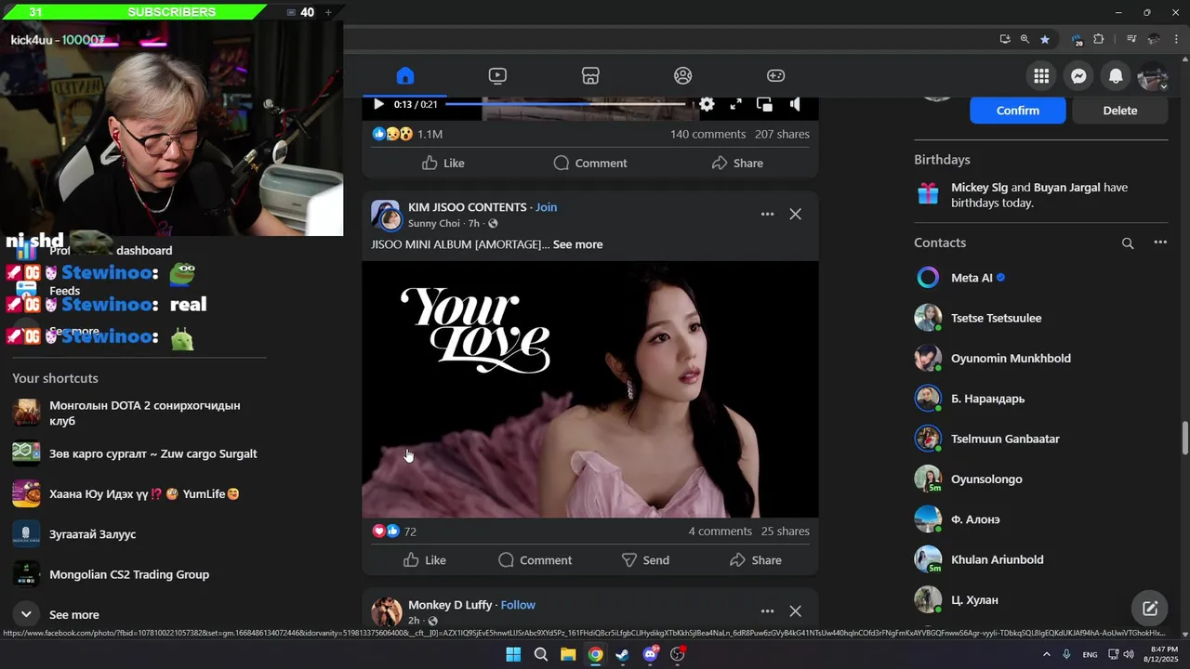1190x669 pixels.
Task: Play the video at 0:13
Action: [378, 104]
